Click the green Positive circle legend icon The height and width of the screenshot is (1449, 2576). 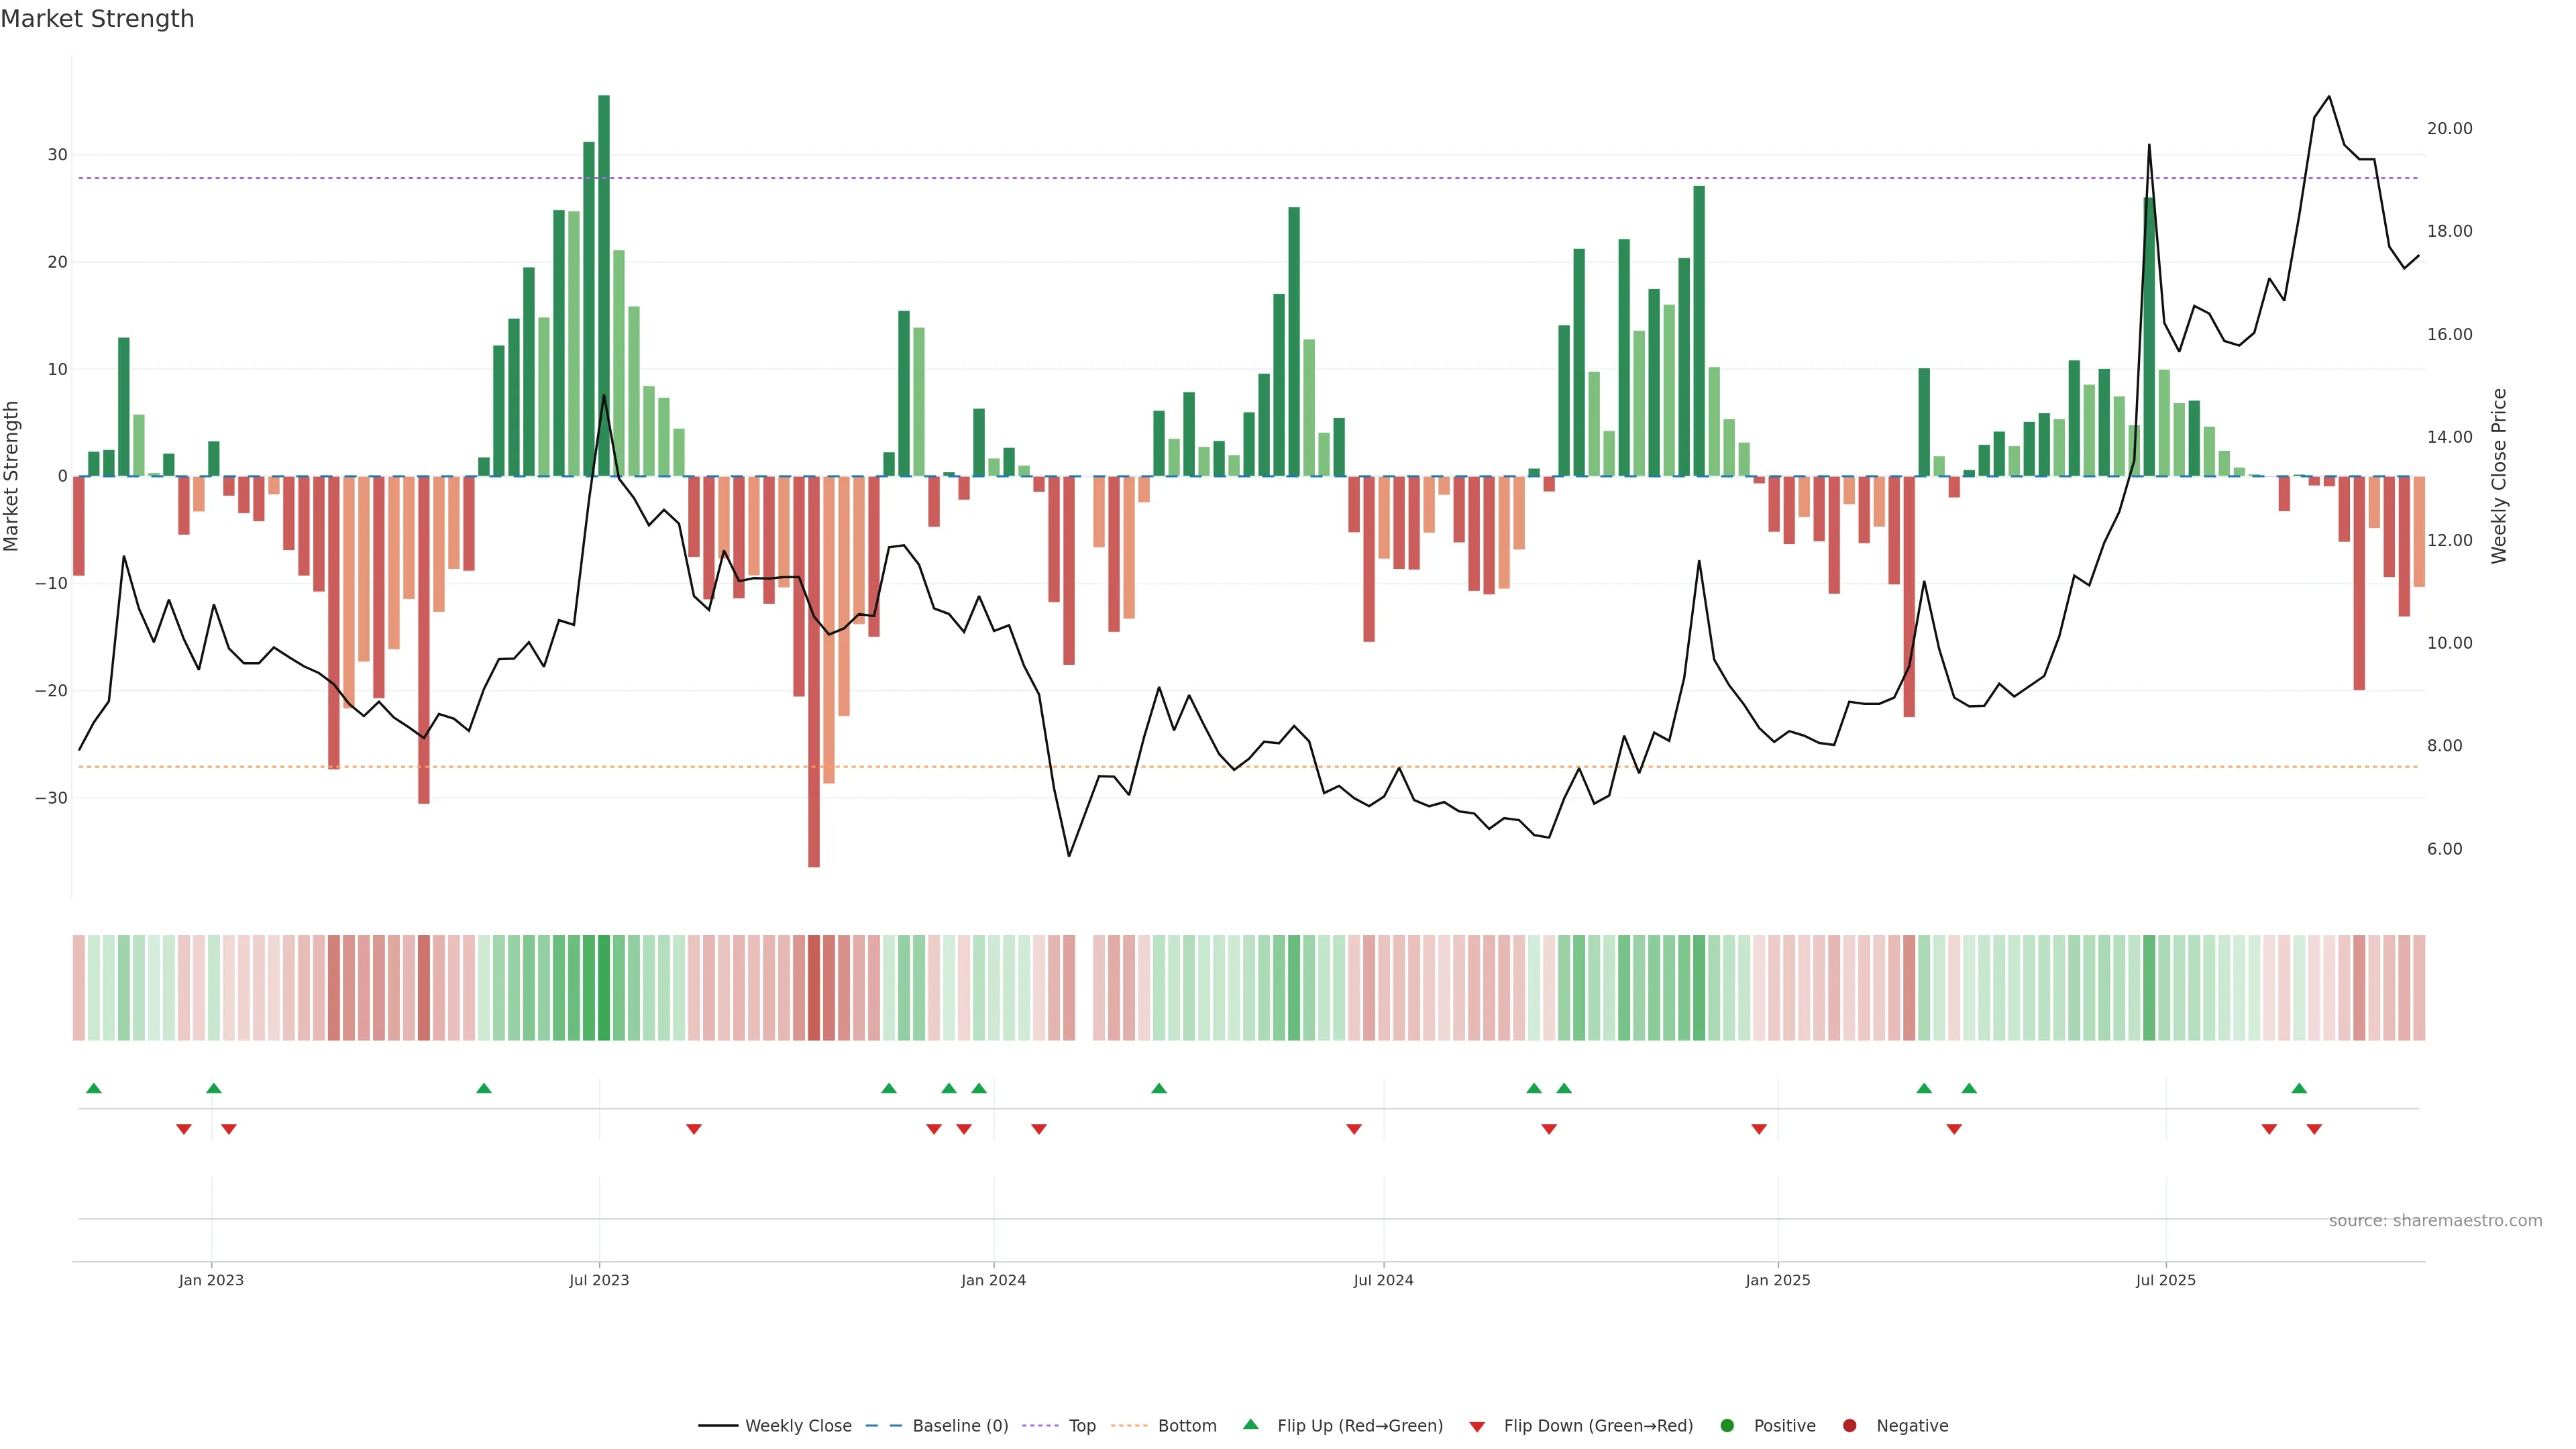point(1727,1425)
